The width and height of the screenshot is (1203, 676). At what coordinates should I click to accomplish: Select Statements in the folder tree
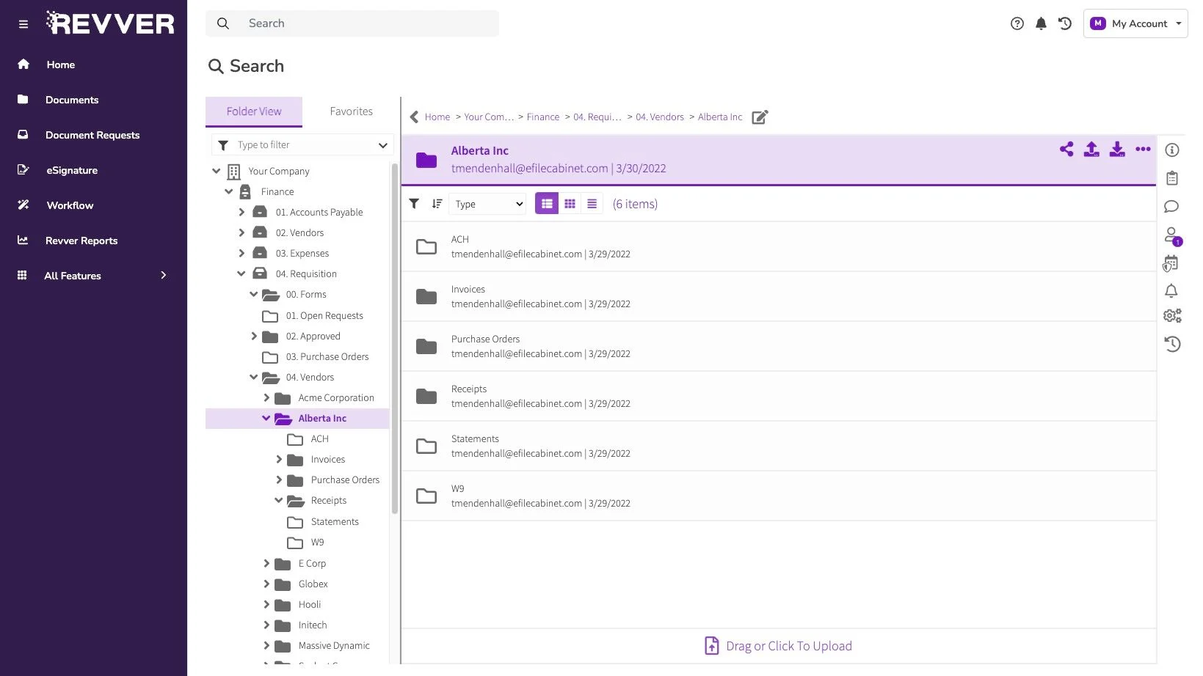click(x=335, y=521)
